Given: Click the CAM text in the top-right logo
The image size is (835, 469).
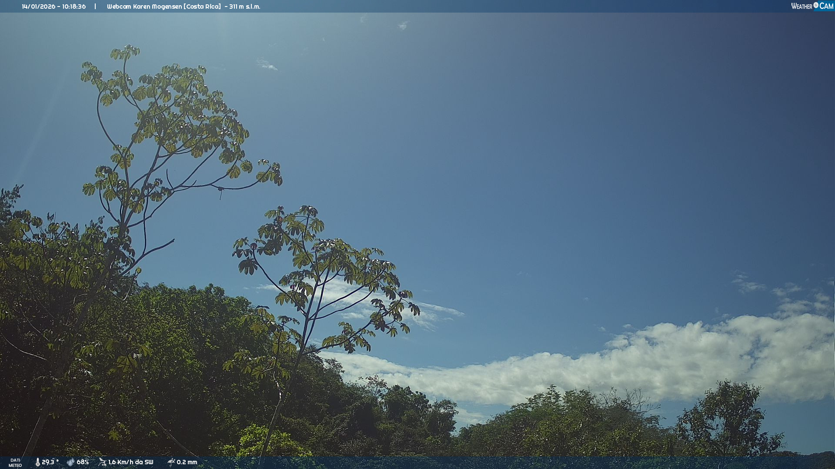Looking at the screenshot, I should [826, 6].
